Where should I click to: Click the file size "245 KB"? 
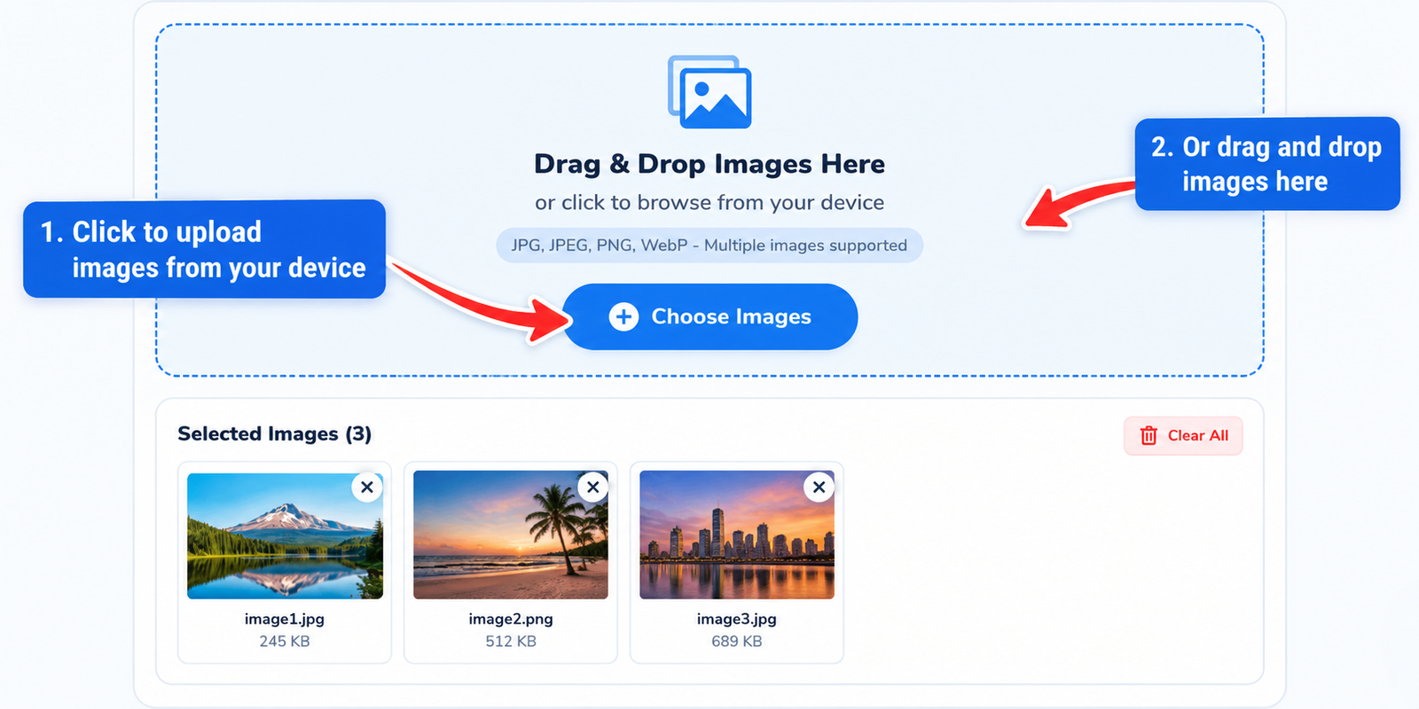point(285,641)
